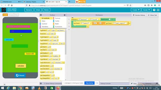Select Math toolbox category
The height and width of the screenshot is (90, 161).
point(60,24)
